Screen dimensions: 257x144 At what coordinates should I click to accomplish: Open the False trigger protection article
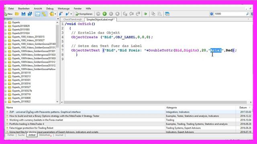(31, 128)
